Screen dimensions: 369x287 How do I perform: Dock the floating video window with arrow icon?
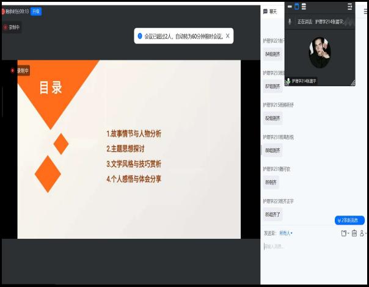click(350, 7)
